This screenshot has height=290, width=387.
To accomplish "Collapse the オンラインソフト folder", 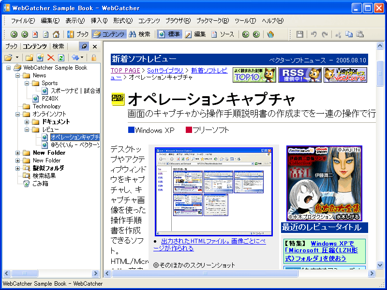I will pyautogui.click(x=17, y=114).
